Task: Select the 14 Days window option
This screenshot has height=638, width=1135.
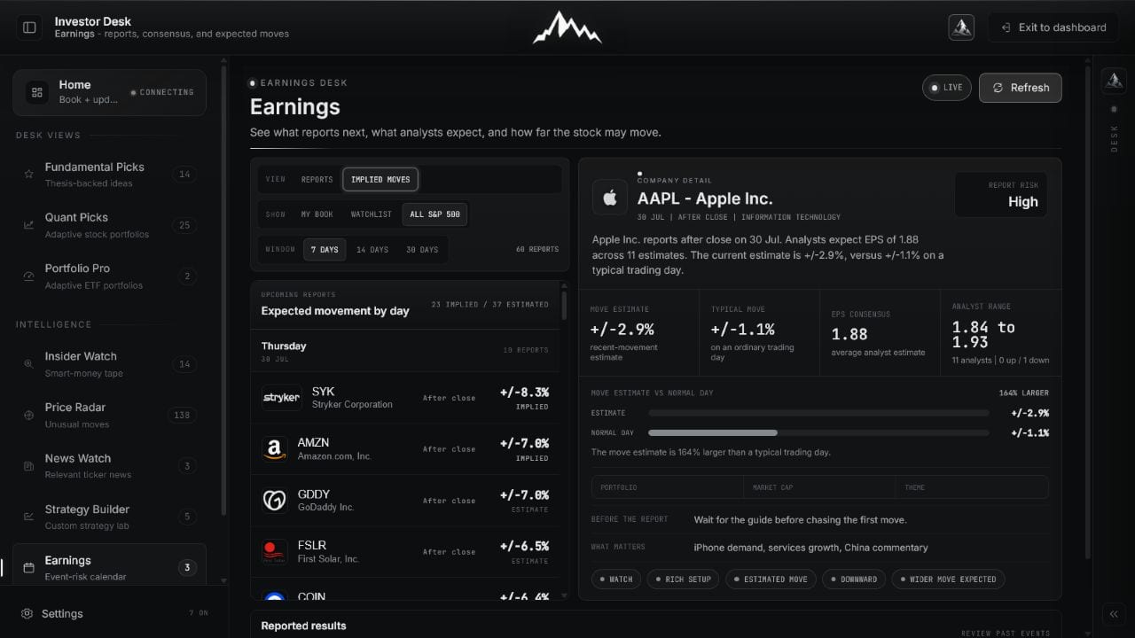Action: (x=372, y=250)
